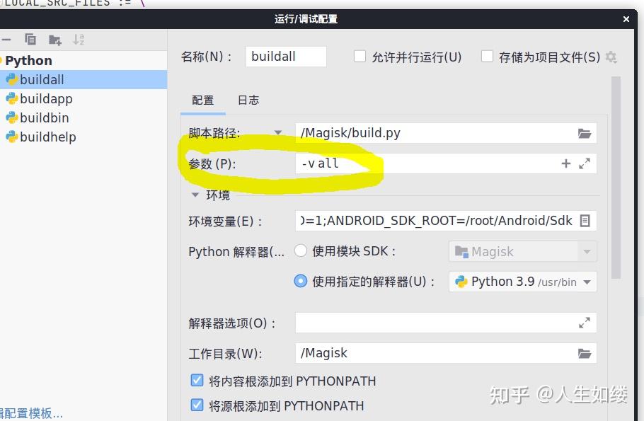Uncheck 将源根添加到 PYTHONPATH
644x421 pixels.
pyautogui.click(x=197, y=405)
